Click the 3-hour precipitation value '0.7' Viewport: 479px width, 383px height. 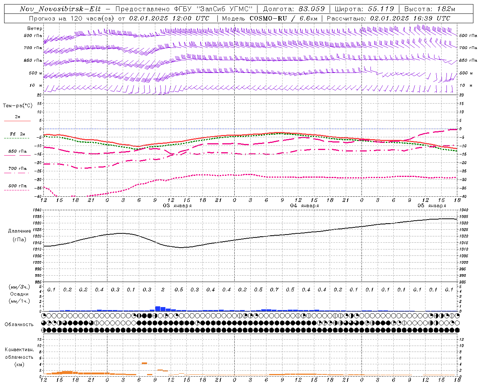pyautogui.click(x=274, y=290)
